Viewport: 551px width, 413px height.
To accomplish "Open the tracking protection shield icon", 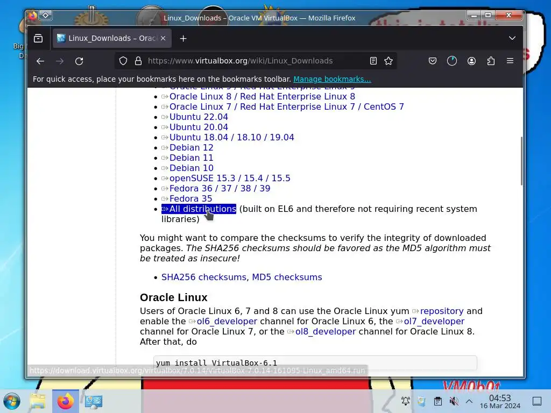I will (123, 61).
